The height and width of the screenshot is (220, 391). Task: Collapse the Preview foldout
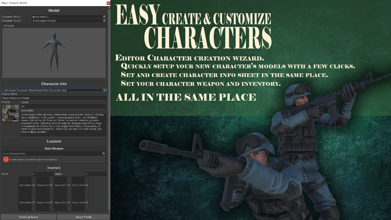tap(4, 26)
